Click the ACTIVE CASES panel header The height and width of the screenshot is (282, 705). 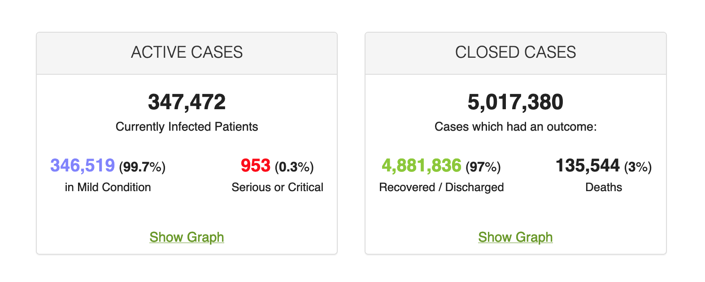tap(187, 52)
